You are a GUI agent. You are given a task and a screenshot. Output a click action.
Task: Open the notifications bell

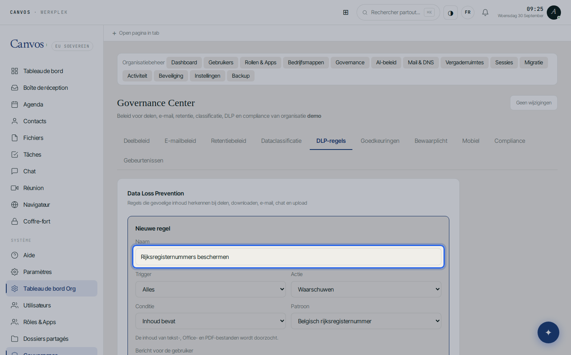pyautogui.click(x=485, y=13)
